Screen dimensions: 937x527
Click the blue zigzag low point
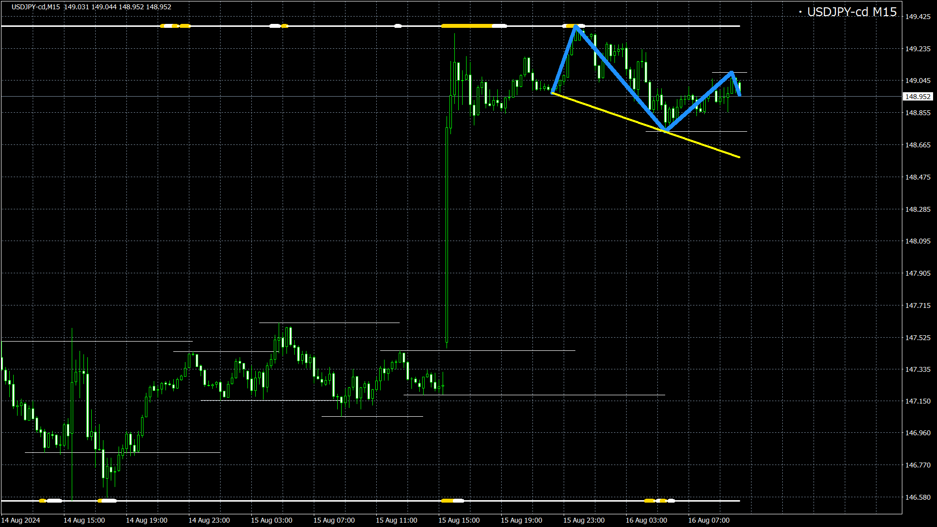(665, 130)
